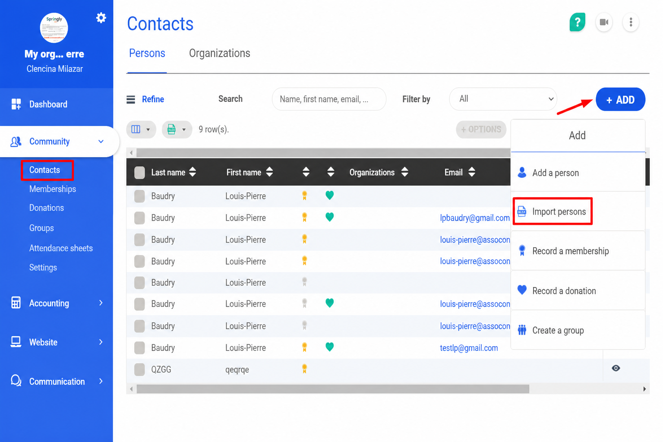Screen dimensions: 663x442
Task: Check the checkbox for testlp@gmail.com row
Action: tap(139, 348)
